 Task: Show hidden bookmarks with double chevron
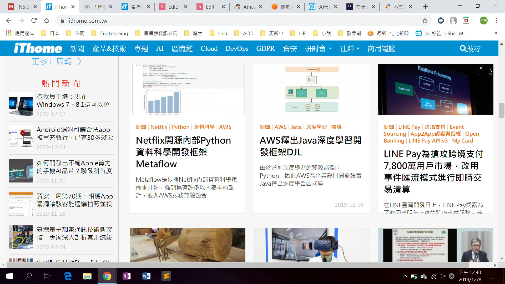496,33
